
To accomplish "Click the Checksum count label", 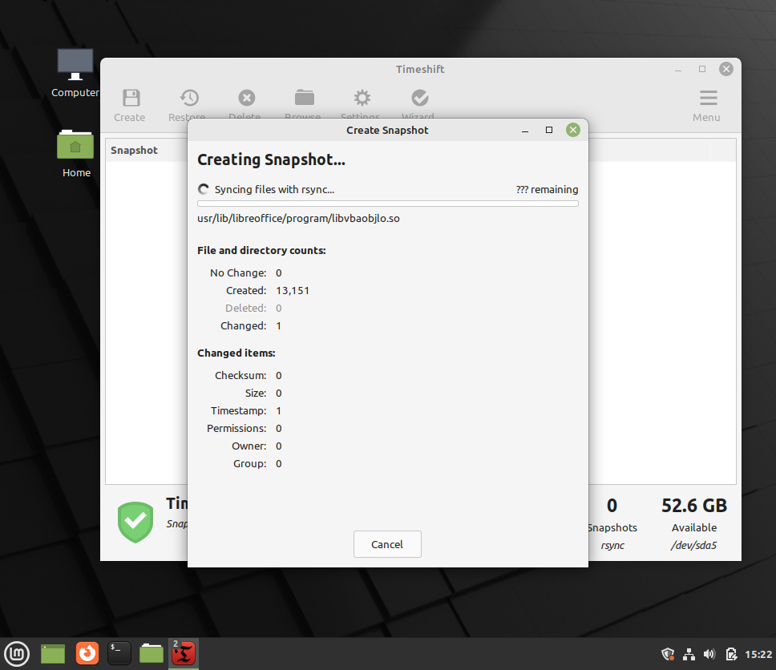I will [x=240, y=376].
